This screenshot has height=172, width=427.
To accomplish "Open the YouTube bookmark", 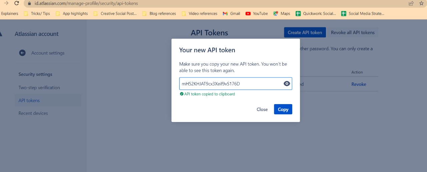I will click(x=257, y=14).
